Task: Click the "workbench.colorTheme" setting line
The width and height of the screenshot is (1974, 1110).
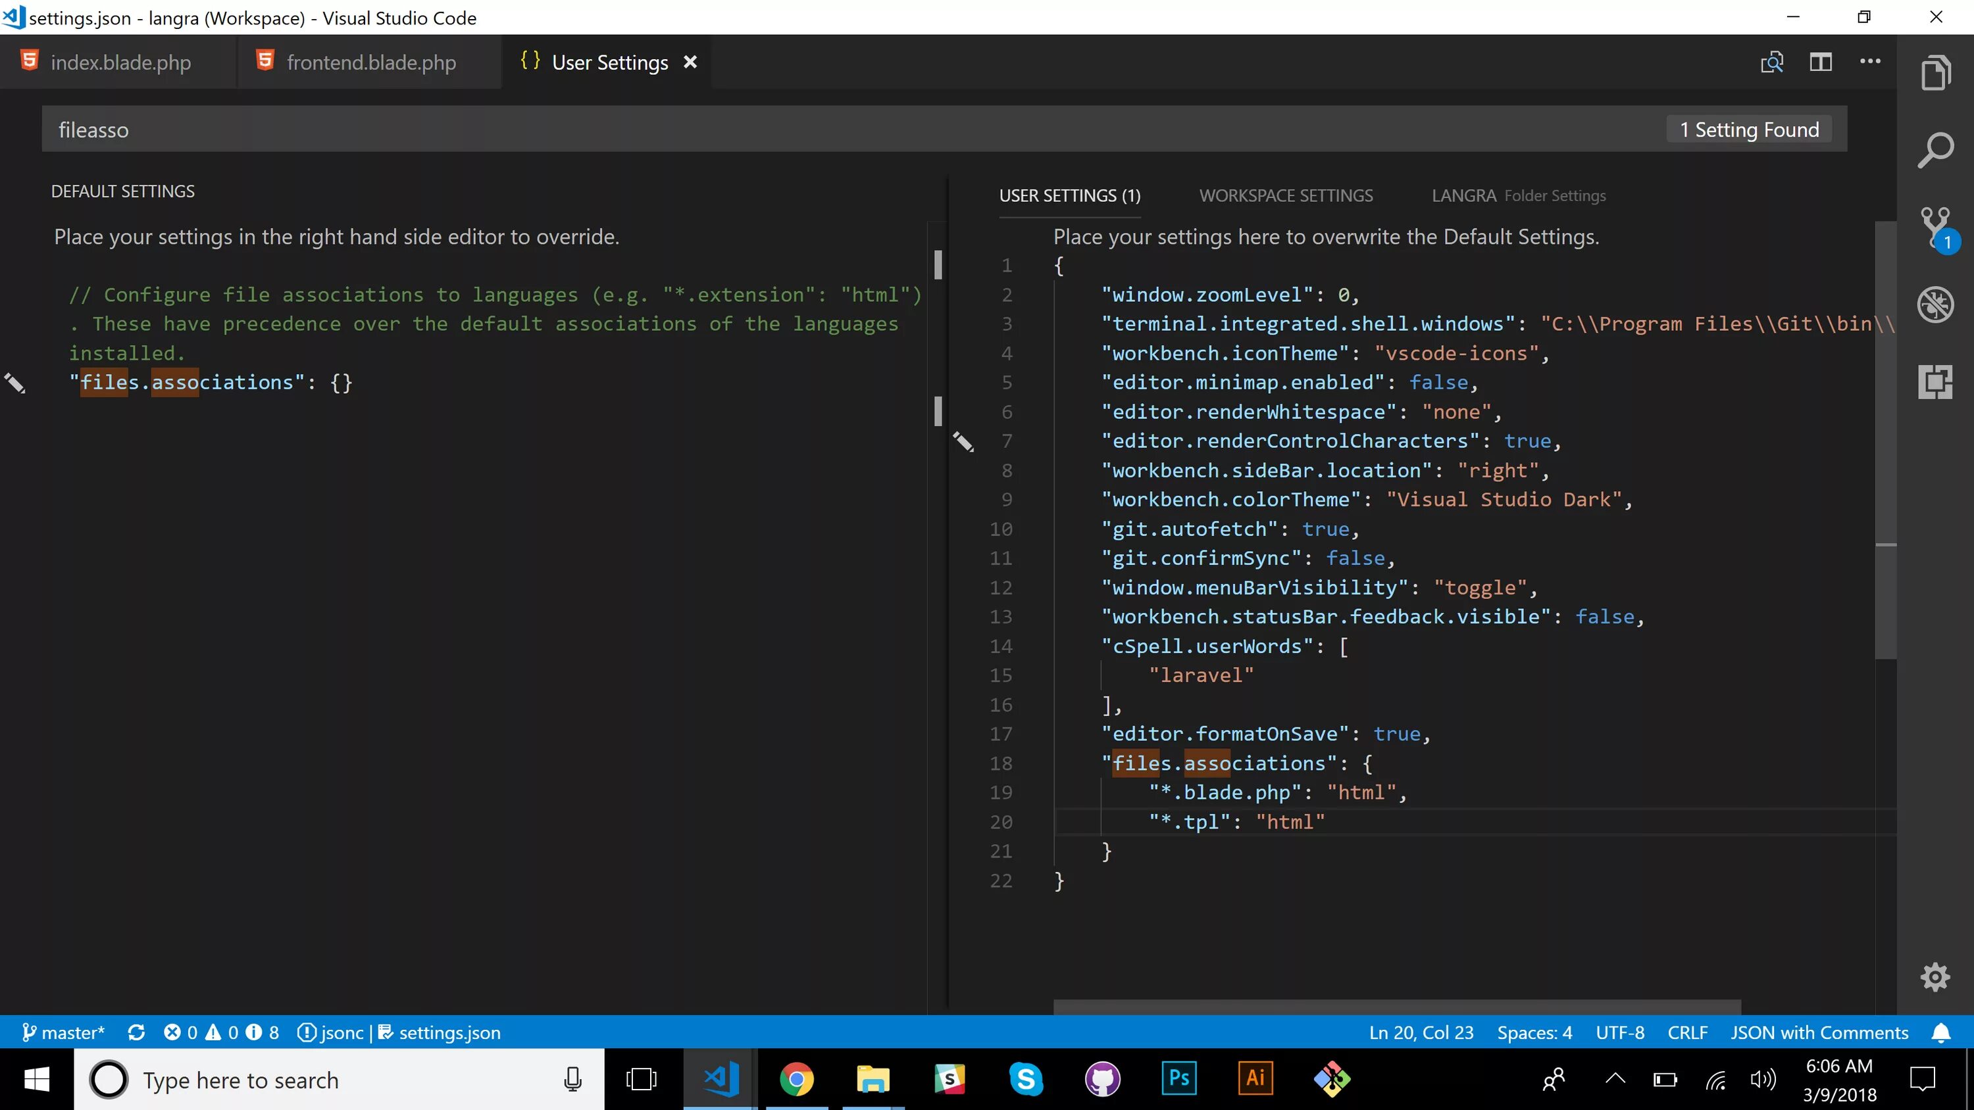Action: pos(1366,500)
